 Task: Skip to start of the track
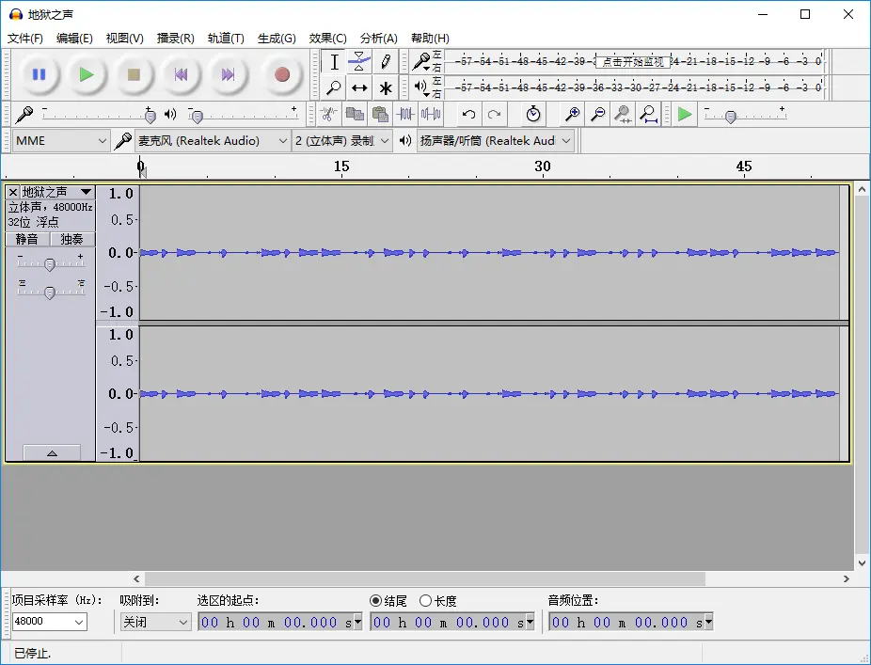pos(181,74)
